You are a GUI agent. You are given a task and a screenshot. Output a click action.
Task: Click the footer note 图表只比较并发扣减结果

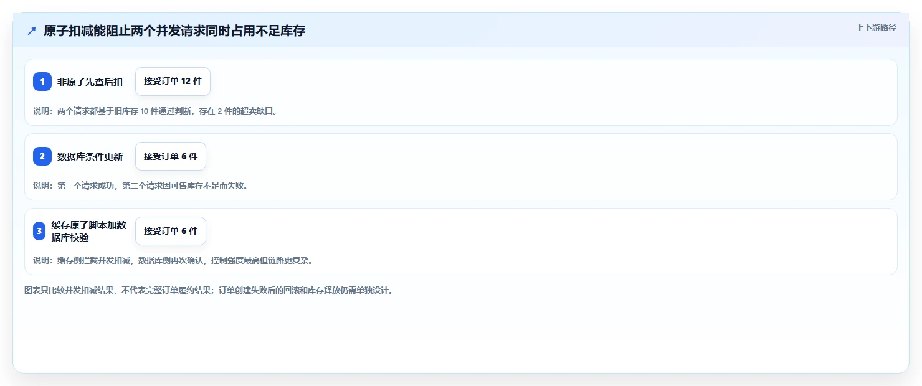209,291
